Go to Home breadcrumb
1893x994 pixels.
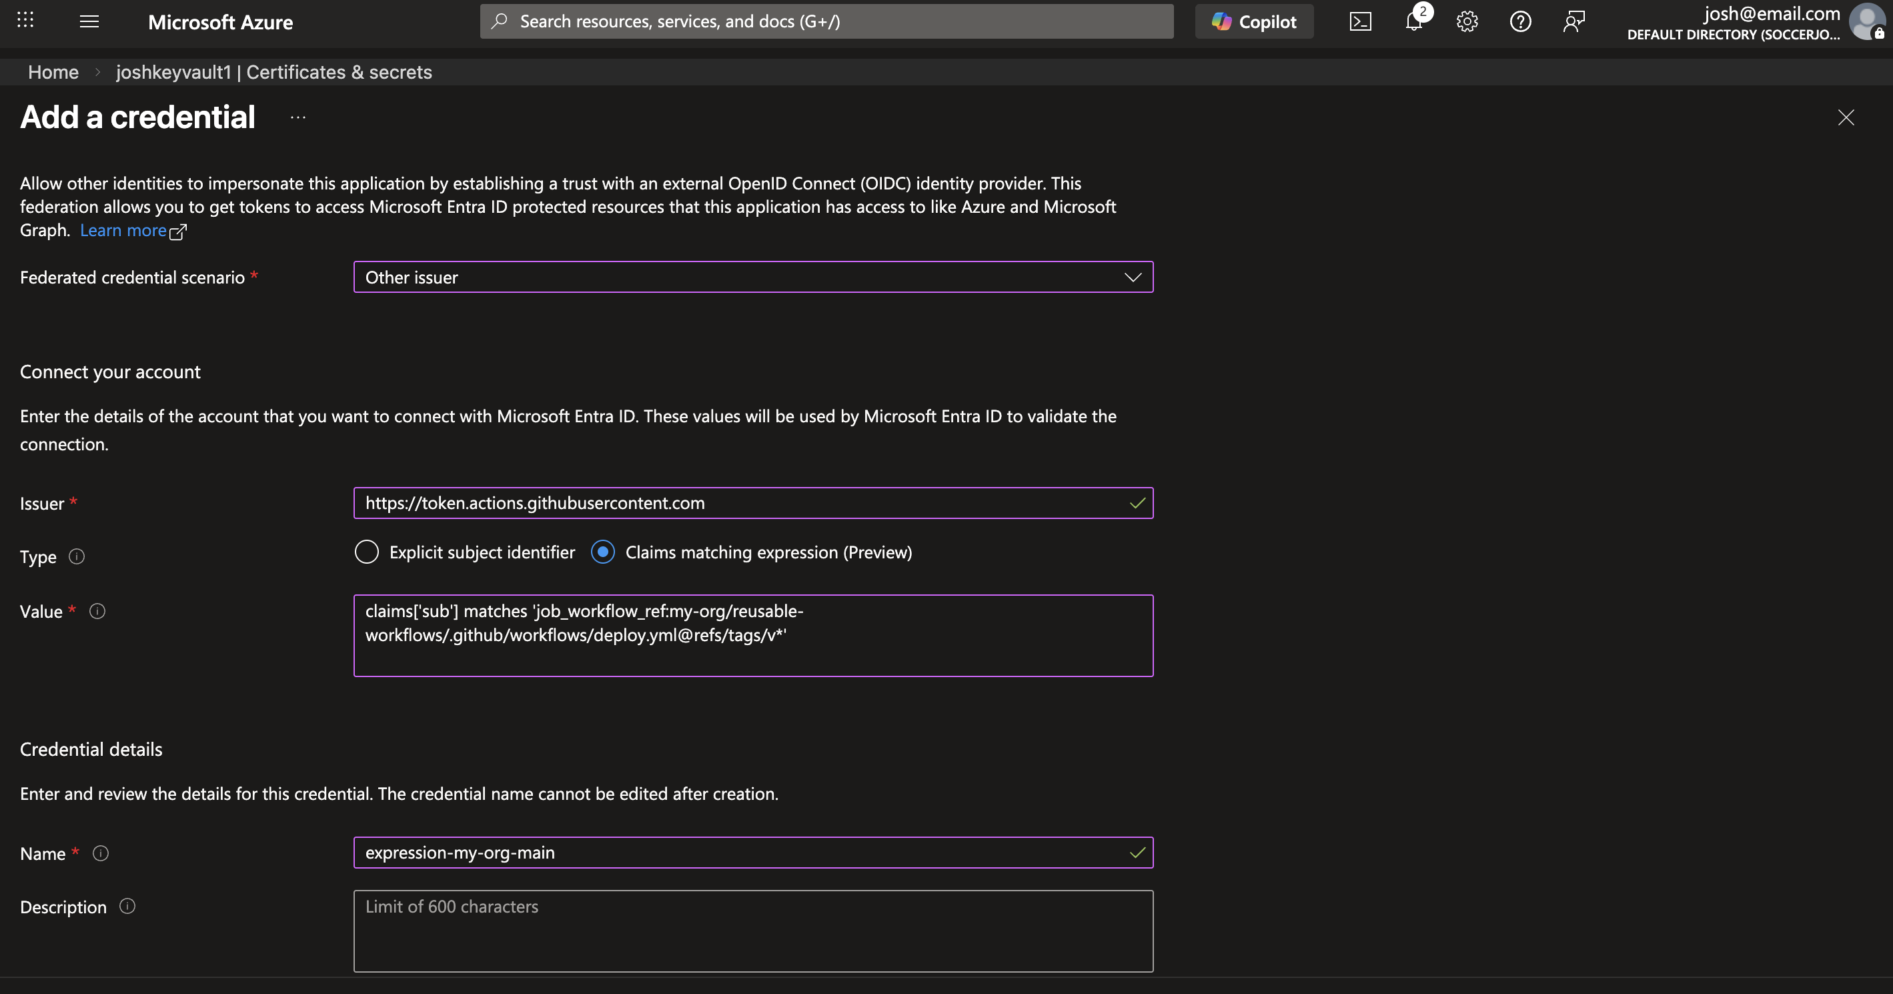click(x=53, y=72)
